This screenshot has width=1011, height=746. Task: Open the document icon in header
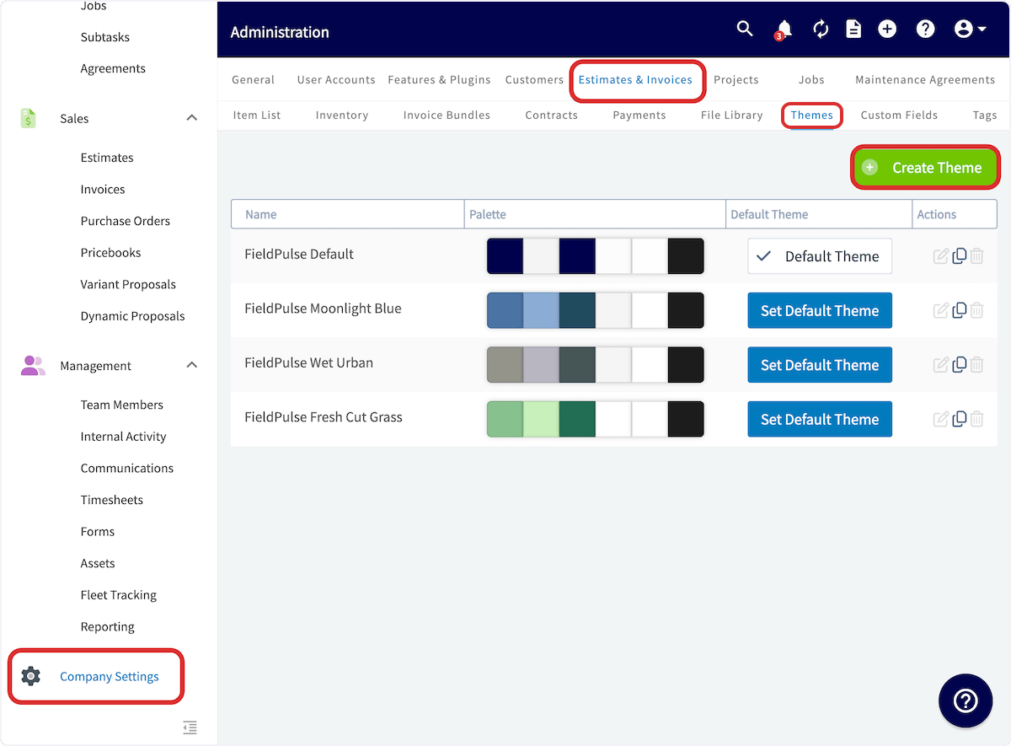point(853,30)
